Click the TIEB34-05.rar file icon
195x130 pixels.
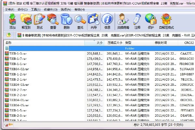click(x=7, y=105)
